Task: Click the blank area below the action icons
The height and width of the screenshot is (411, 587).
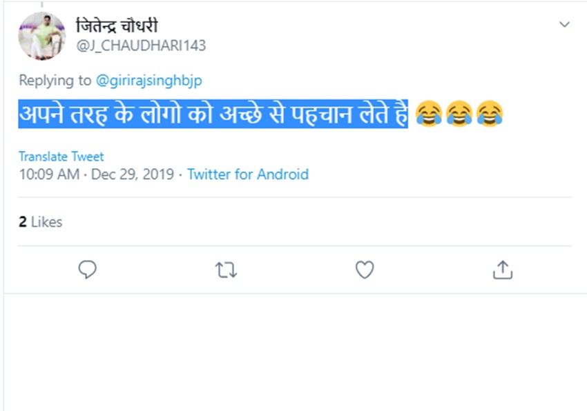Action: [x=293, y=352]
